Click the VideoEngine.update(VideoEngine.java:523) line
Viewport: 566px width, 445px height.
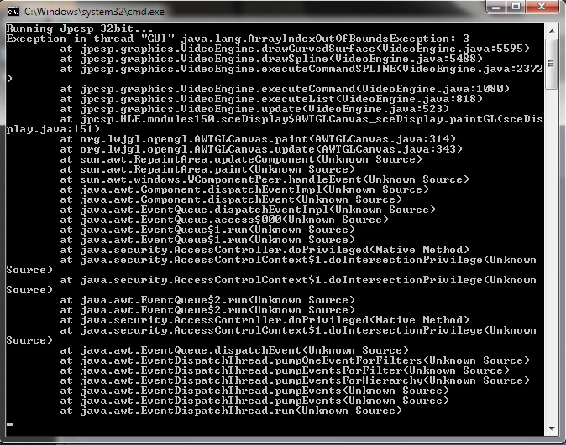coord(254,109)
